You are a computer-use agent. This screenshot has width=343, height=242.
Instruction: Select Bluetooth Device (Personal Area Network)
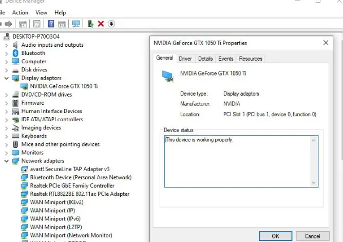pyautogui.click(x=81, y=177)
